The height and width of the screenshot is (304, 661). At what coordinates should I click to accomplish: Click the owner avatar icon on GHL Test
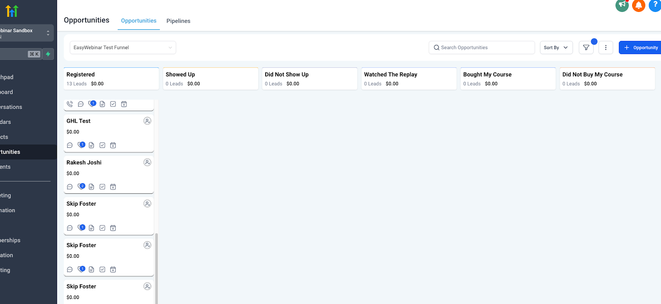pyautogui.click(x=147, y=121)
